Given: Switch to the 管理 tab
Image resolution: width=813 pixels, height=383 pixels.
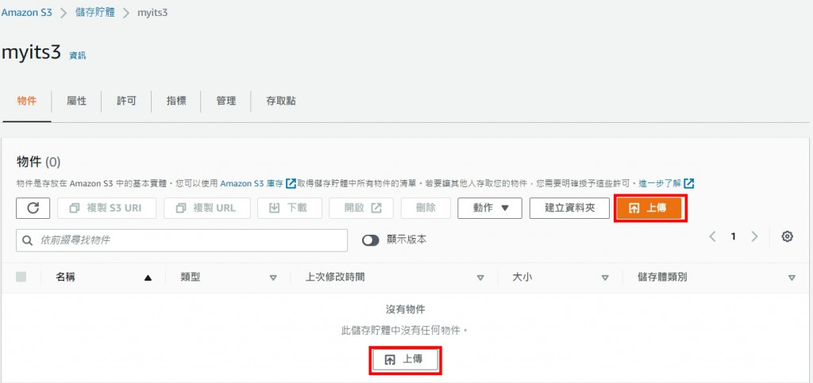Looking at the screenshot, I should (226, 101).
